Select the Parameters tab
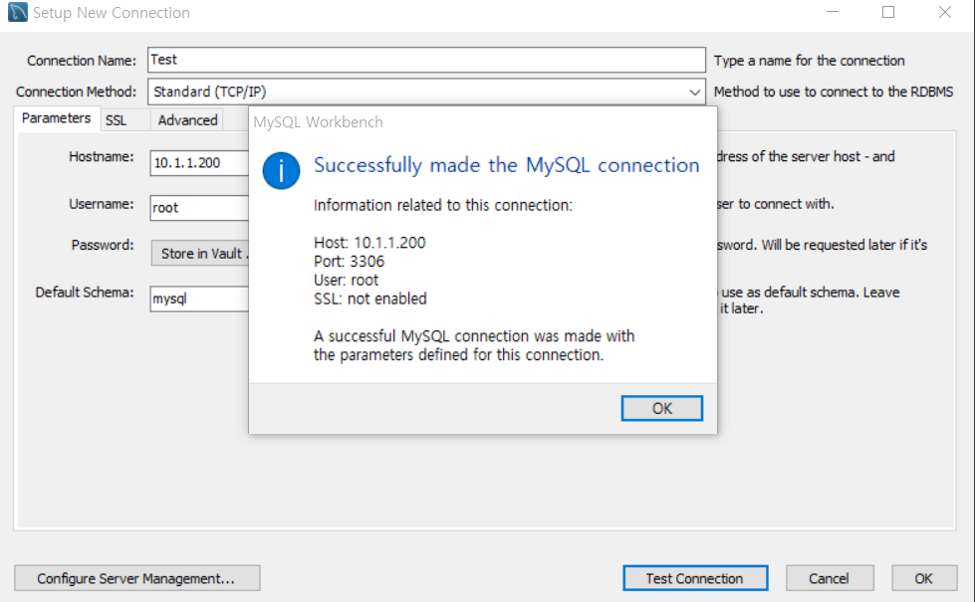Image resolution: width=975 pixels, height=602 pixels. (x=56, y=118)
